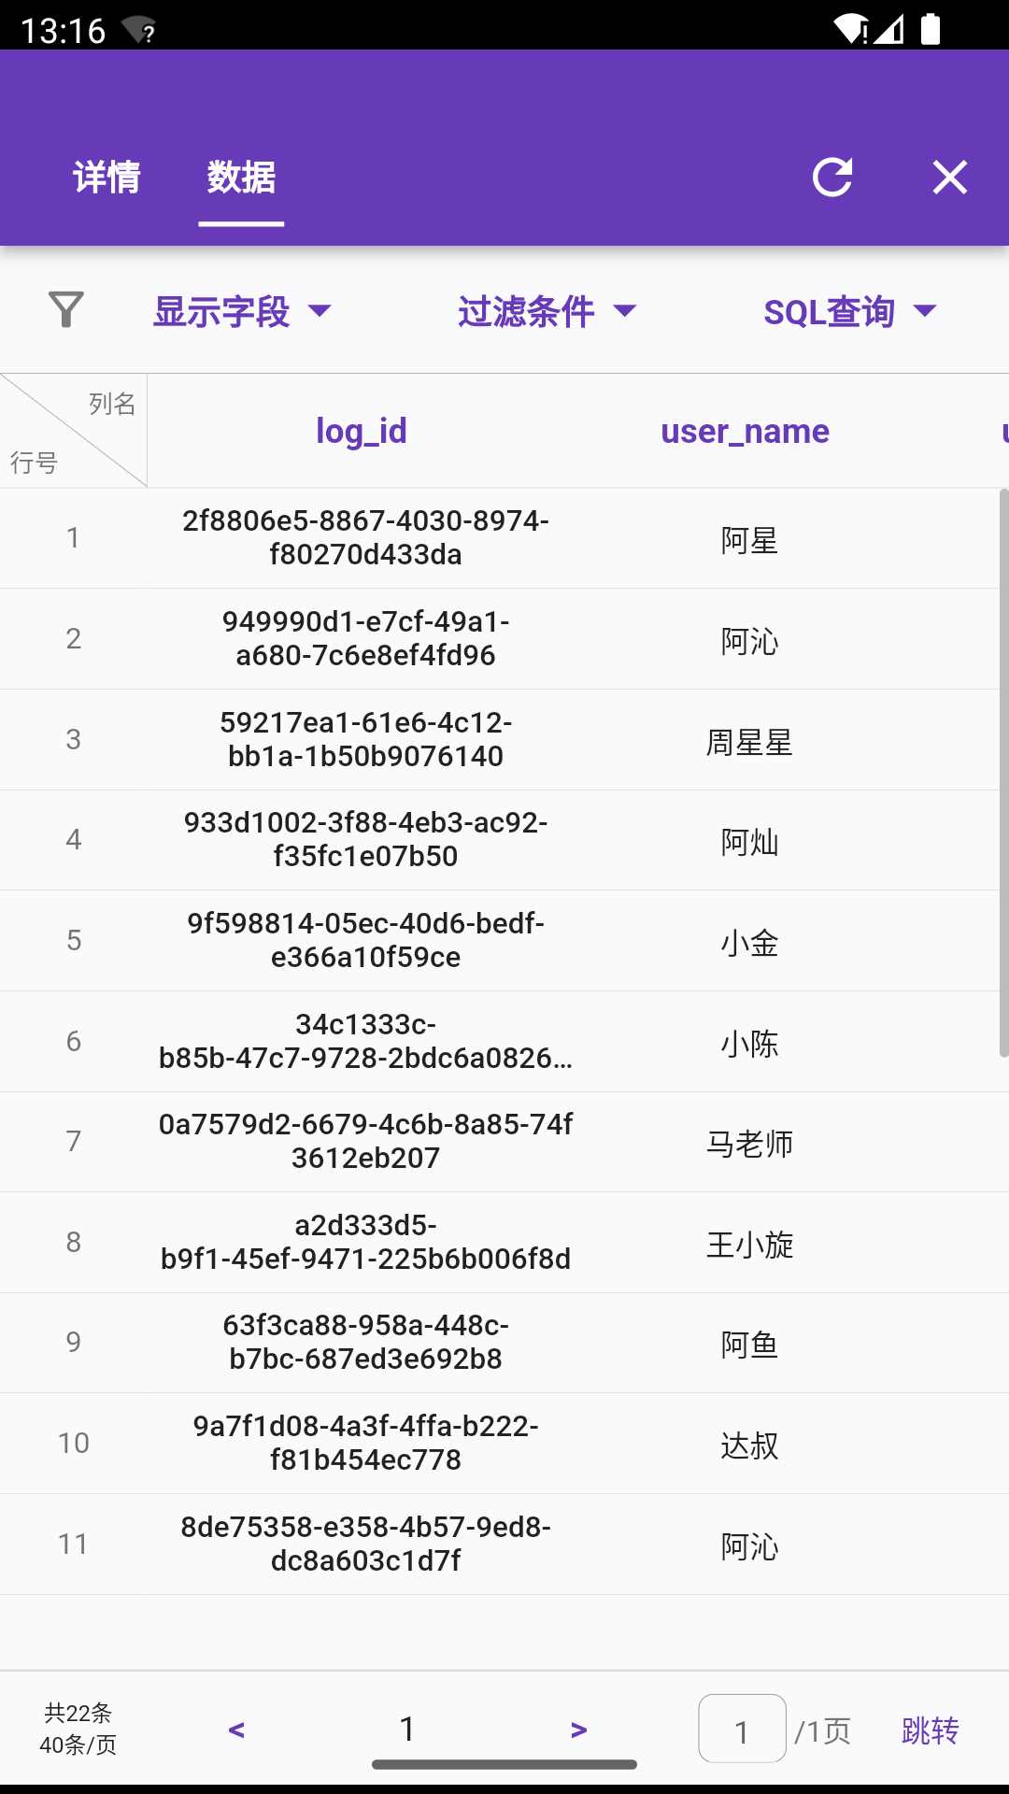1009x1794 pixels.
Task: Close the data viewer with X icon
Action: (x=949, y=178)
